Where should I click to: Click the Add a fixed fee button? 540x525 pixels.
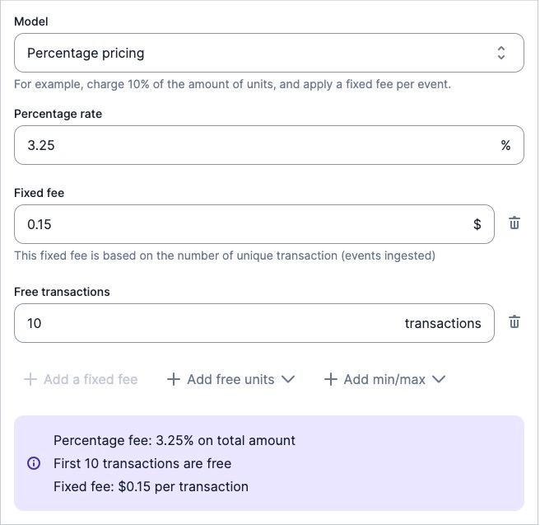[91, 379]
